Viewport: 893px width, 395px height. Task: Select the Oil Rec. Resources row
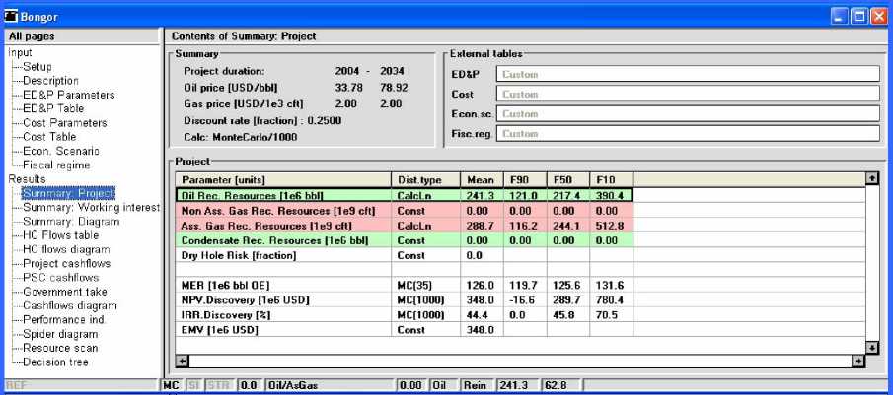click(275, 195)
